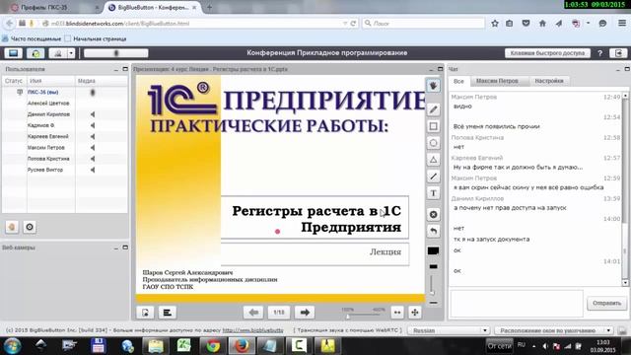Select the pan hand tool in whiteboard toolbar

point(434,86)
